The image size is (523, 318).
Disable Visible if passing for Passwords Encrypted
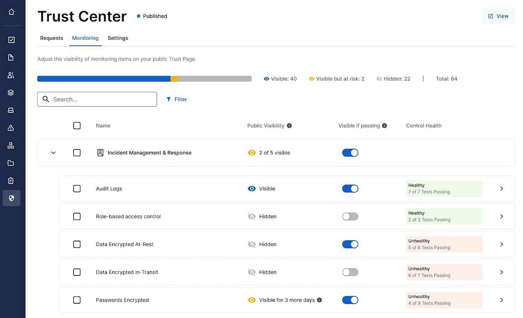pos(350,300)
